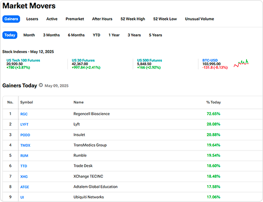This screenshot has height=202, width=263.
Task: Open the BTC-USD quote link
Action: 210,60
